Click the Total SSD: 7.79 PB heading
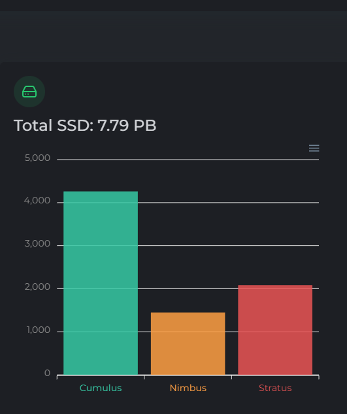 (x=85, y=125)
